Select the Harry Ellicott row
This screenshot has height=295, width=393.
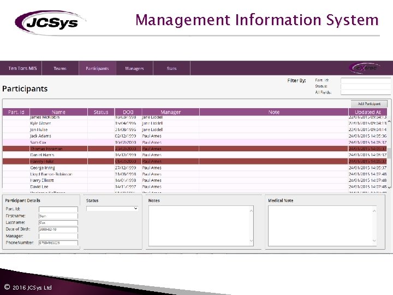pyautogui.click(x=195, y=180)
